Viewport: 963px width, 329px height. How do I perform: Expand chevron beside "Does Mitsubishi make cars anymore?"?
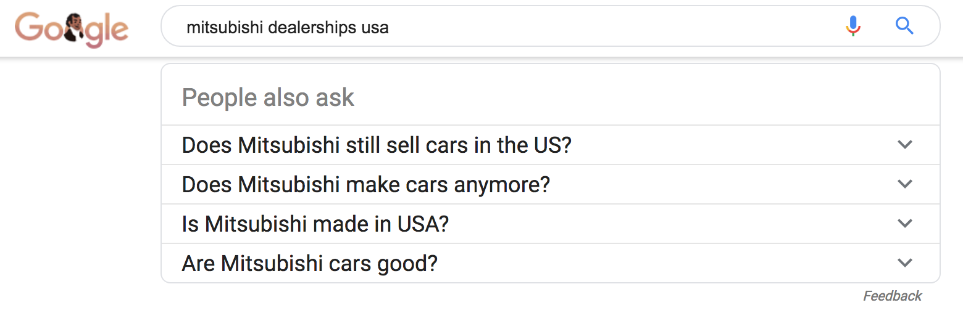pos(904,184)
